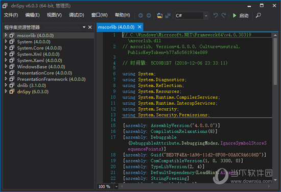Click the System.Core assembly icon
The image size is (281, 192).
(12, 48)
